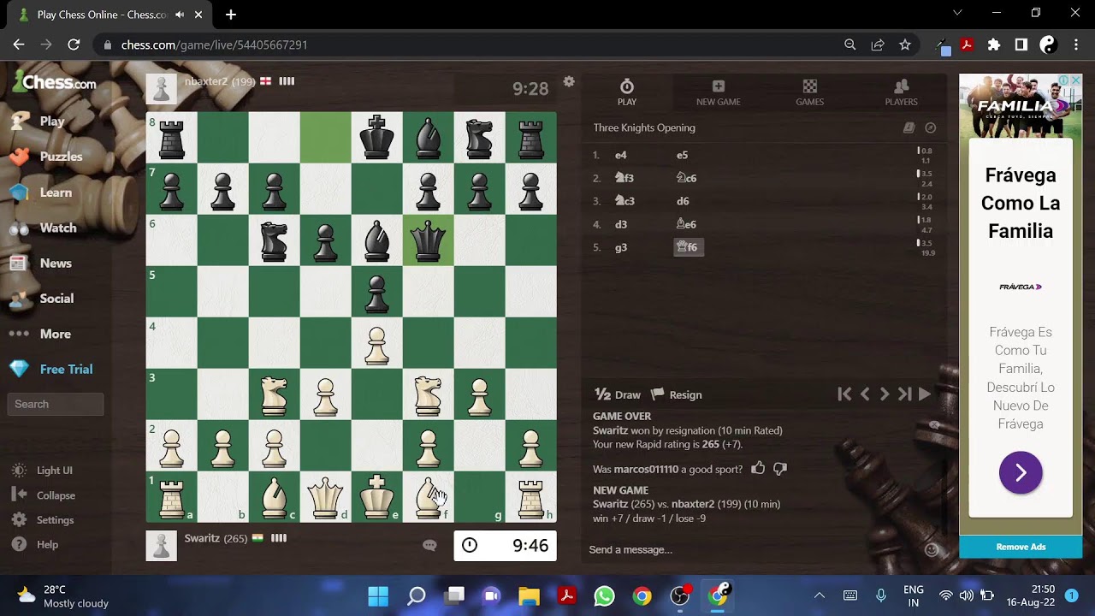Select move Nc6 in move list
The image size is (1095, 616).
click(x=686, y=178)
